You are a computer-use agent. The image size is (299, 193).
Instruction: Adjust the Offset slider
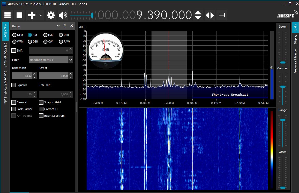(x=283, y=188)
